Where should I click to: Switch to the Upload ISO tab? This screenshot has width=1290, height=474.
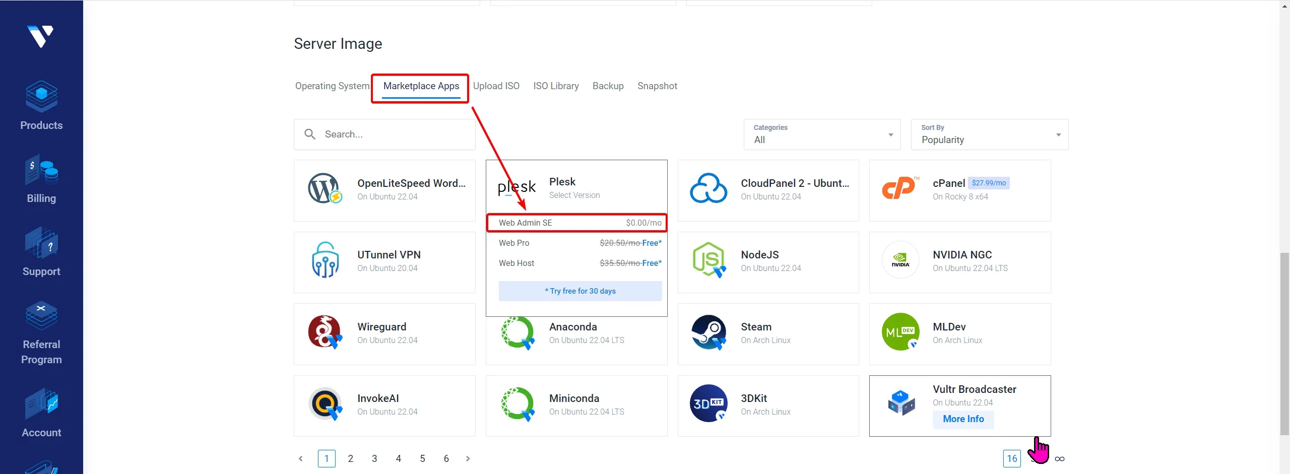coord(496,86)
